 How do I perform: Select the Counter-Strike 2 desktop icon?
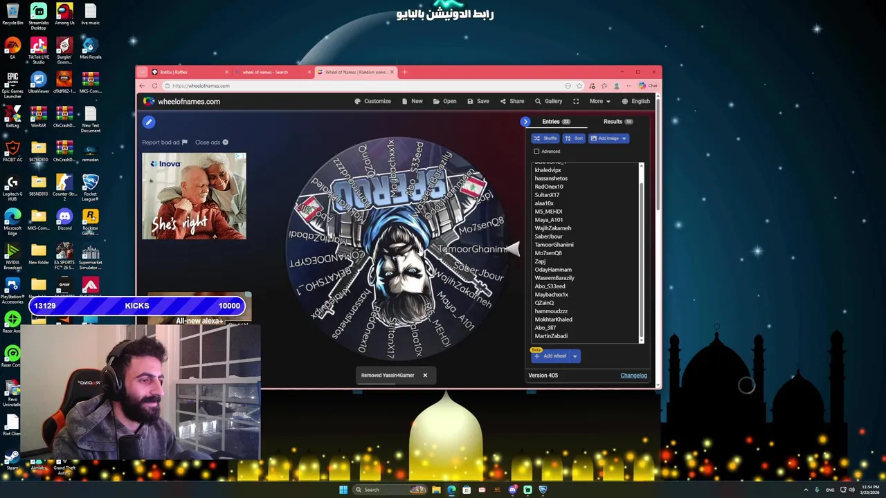pyautogui.click(x=64, y=187)
